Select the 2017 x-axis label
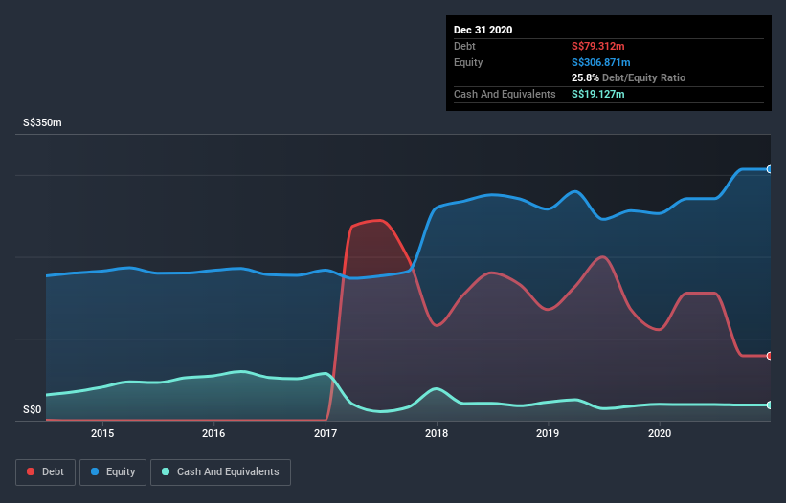Screen dimensions: 786x503 [x=326, y=433]
